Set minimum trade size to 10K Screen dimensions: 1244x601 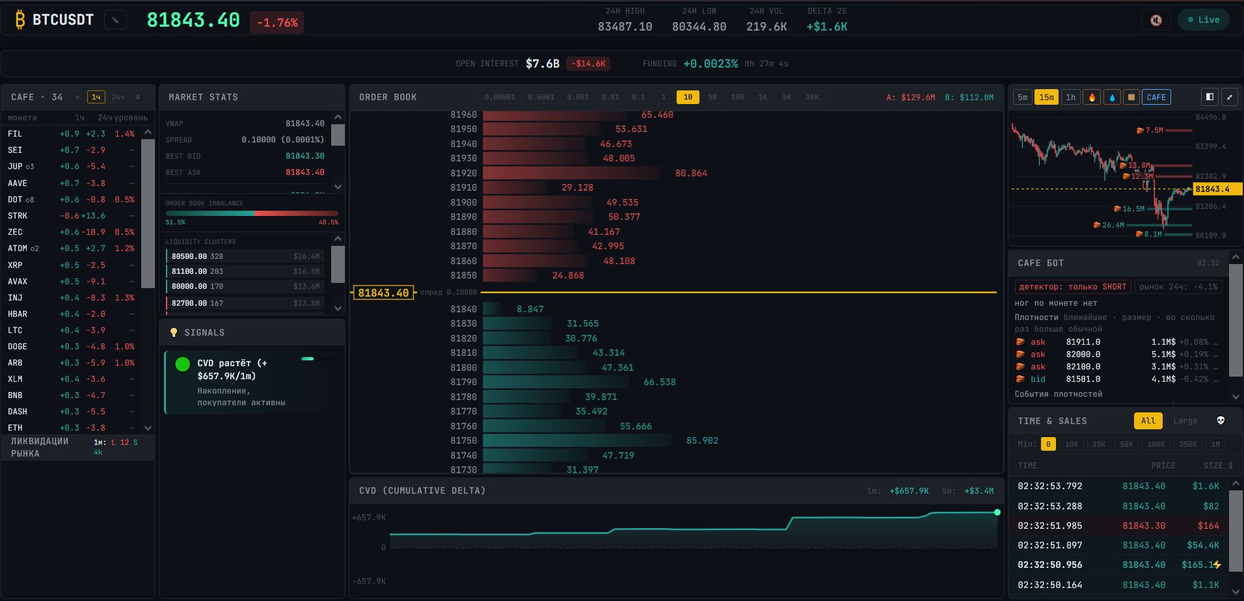tap(1071, 444)
